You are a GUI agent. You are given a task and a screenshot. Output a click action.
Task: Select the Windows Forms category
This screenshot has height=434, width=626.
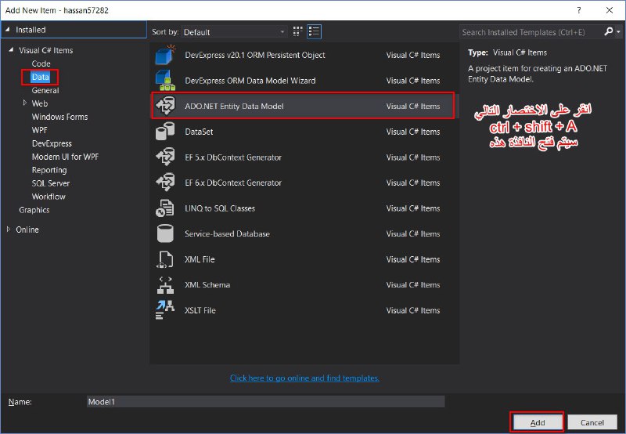(x=60, y=117)
